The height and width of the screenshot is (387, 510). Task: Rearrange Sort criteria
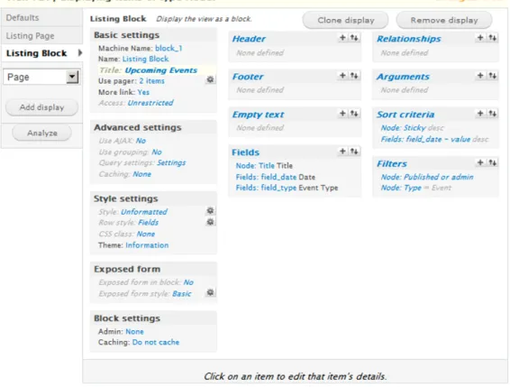(493, 114)
